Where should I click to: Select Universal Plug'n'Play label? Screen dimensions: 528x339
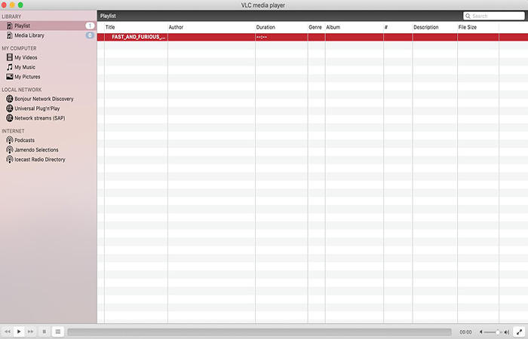(x=37, y=108)
